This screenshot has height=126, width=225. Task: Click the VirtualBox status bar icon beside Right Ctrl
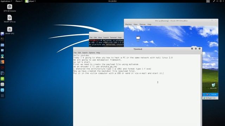tap(204, 98)
